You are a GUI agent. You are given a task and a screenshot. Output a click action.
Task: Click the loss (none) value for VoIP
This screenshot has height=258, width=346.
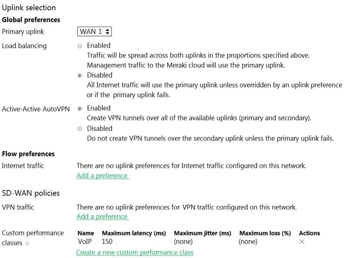(248, 242)
